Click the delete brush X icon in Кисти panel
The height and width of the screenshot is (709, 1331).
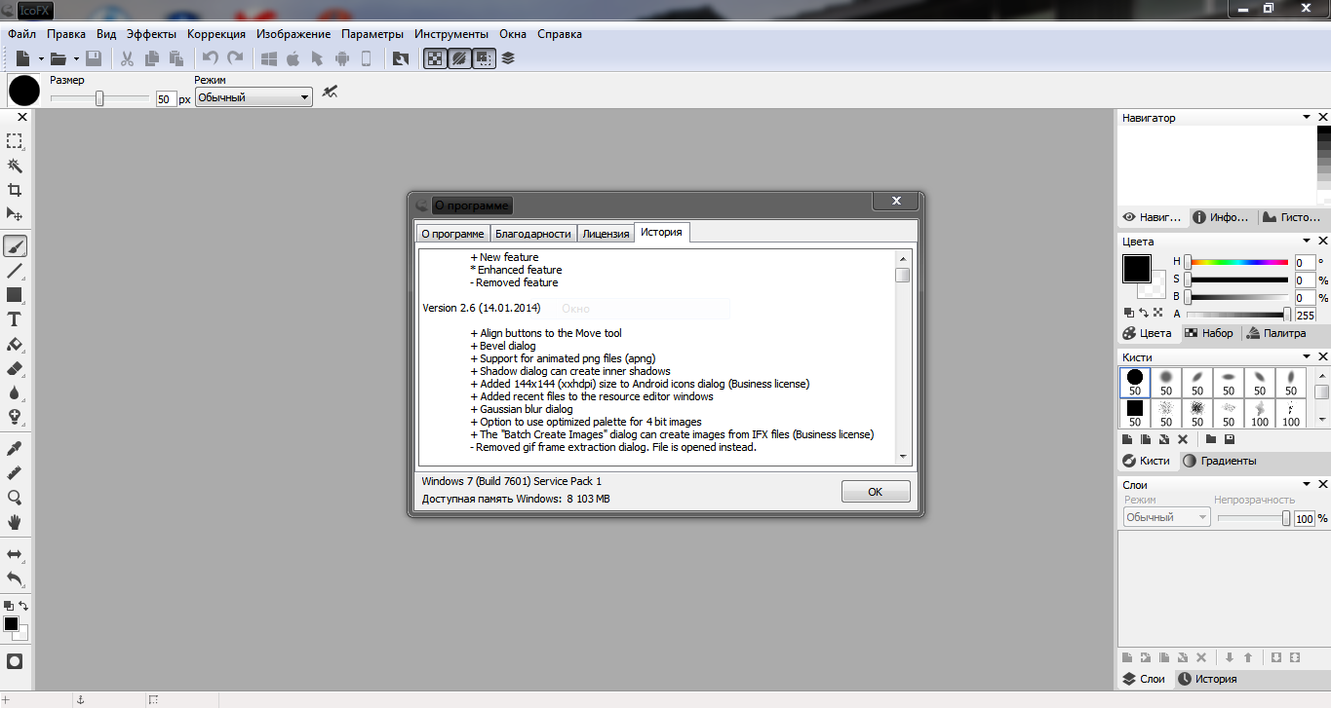point(1183,440)
